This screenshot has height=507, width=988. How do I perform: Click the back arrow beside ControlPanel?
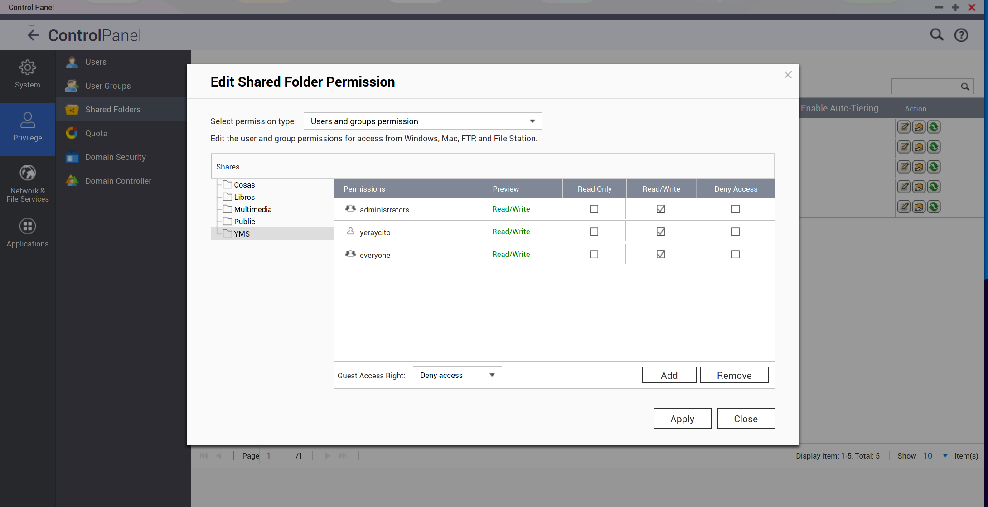[33, 35]
